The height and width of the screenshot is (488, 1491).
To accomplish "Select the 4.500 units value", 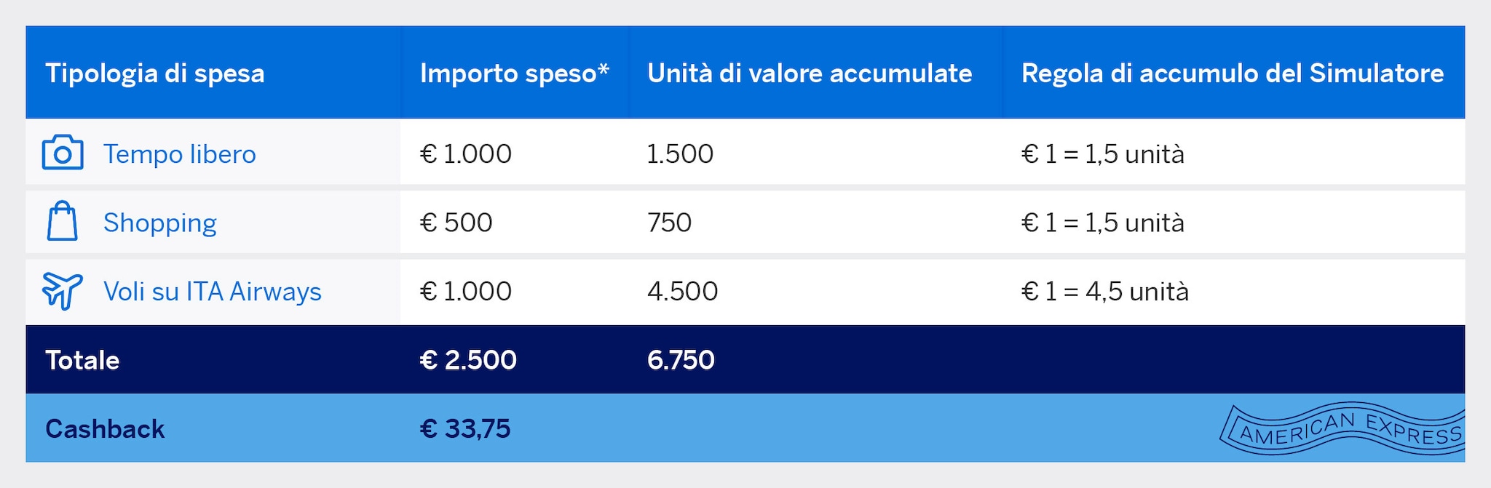I will (682, 292).
